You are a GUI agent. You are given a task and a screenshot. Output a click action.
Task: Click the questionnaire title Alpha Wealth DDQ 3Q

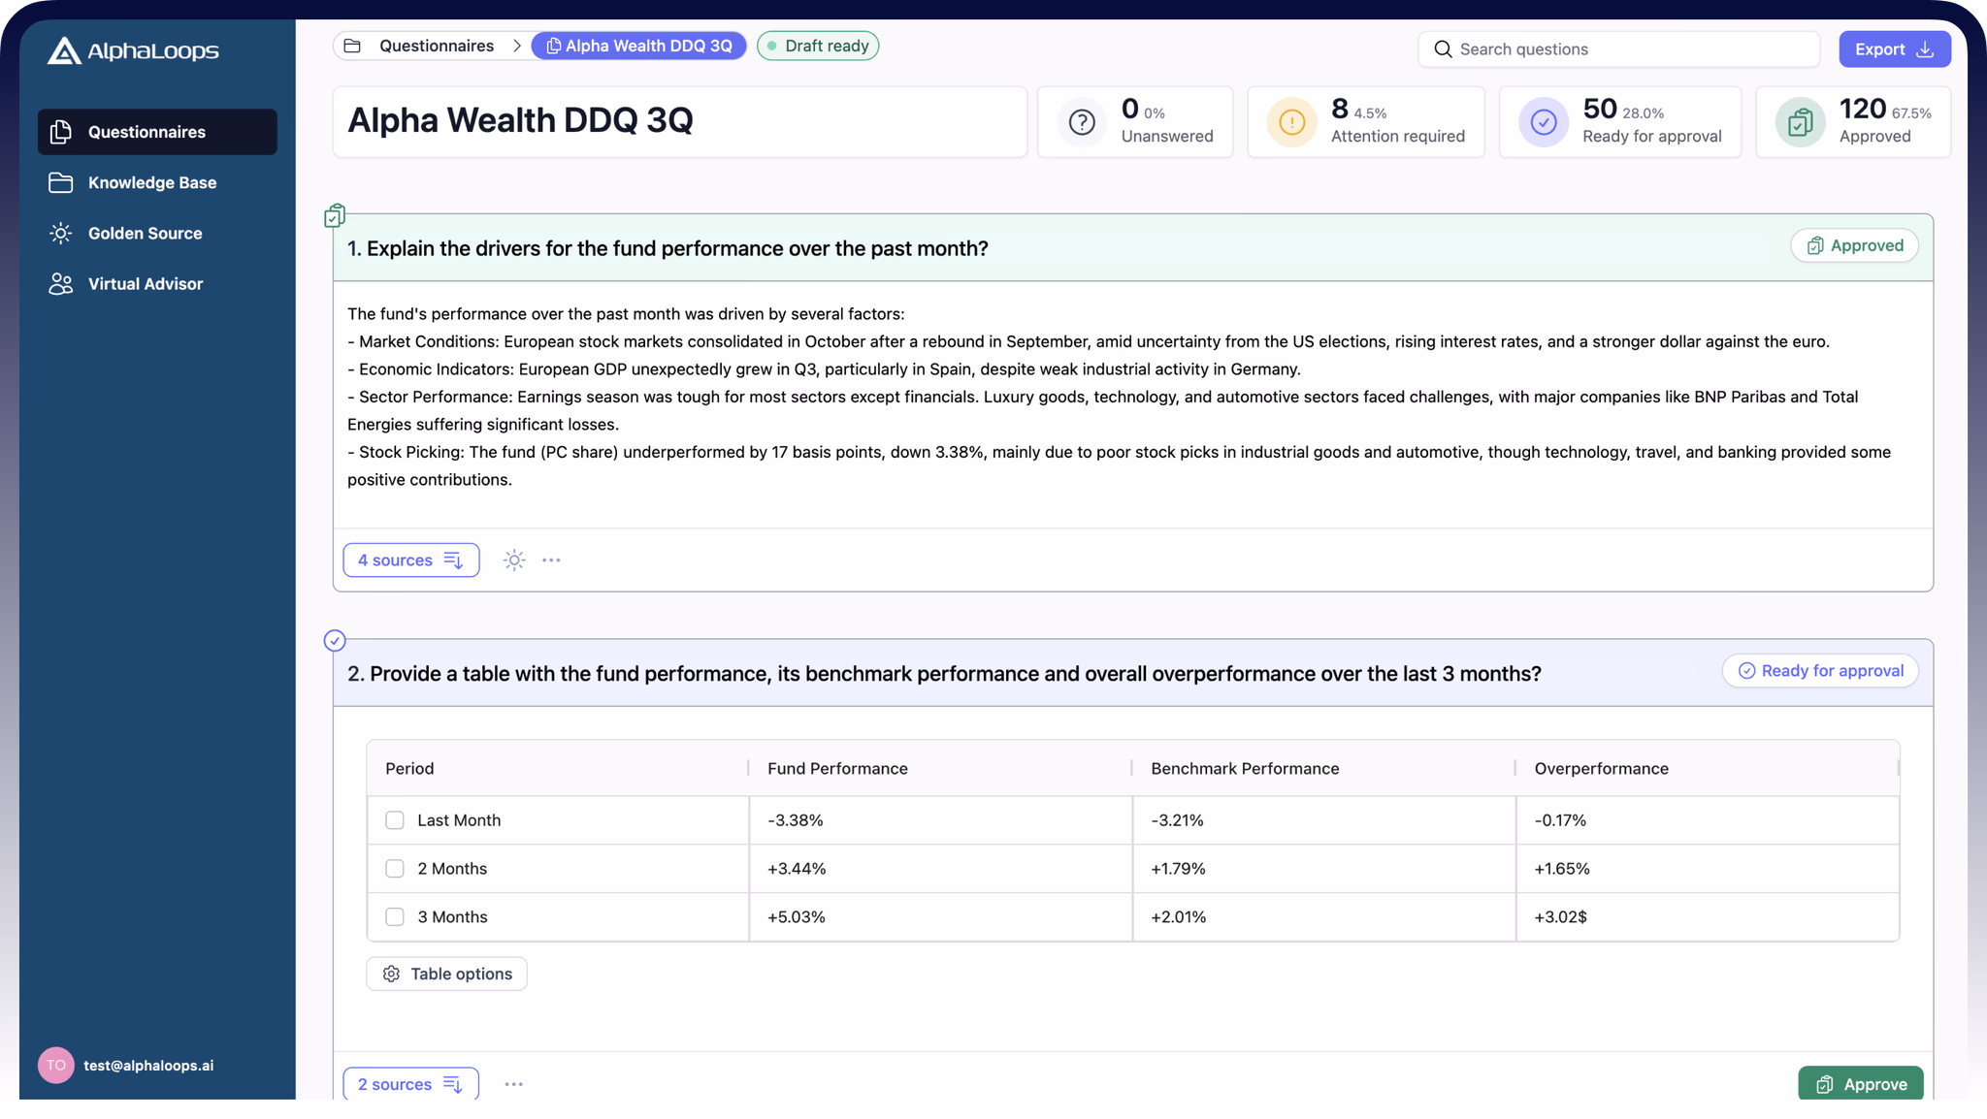click(520, 120)
